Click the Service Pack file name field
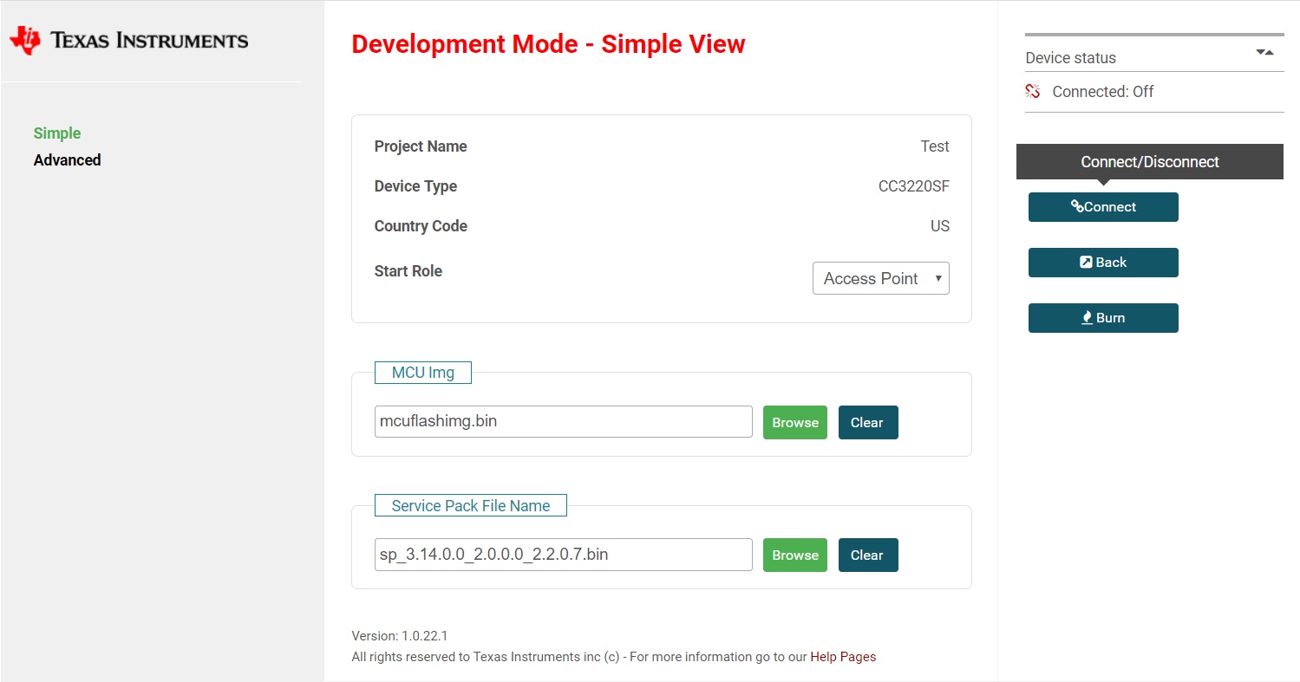 564,555
